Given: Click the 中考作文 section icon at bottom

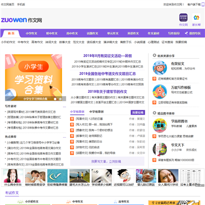Looking at the screenshot, I should click(x=69, y=202).
